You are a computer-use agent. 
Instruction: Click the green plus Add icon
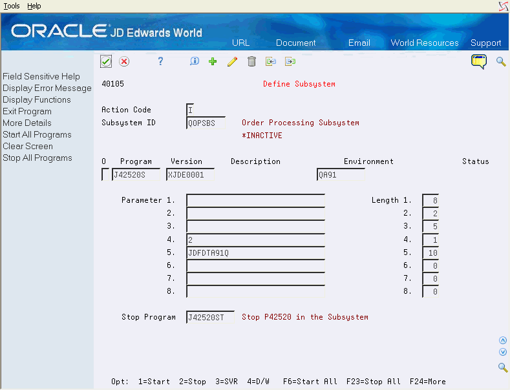(213, 61)
